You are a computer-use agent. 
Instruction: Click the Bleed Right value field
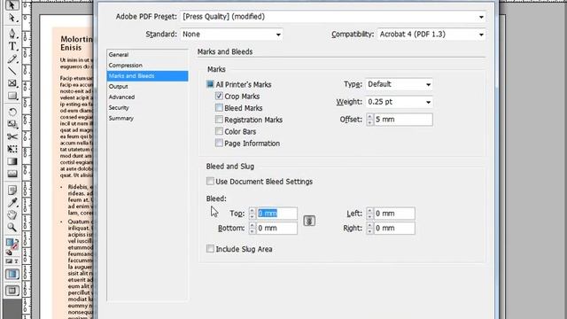pyautogui.click(x=394, y=229)
